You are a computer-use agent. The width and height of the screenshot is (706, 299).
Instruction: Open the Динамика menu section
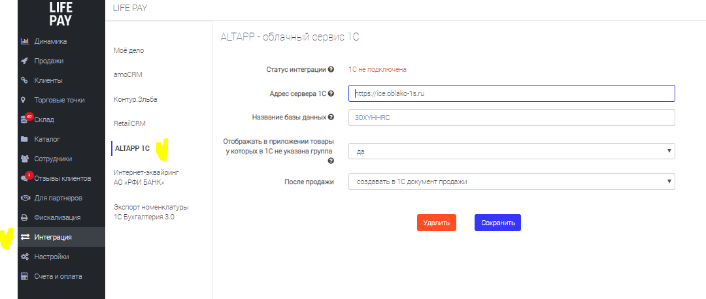[61, 41]
